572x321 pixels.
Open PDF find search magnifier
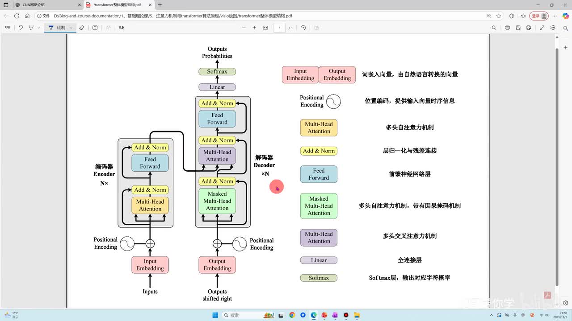pyautogui.click(x=494, y=28)
